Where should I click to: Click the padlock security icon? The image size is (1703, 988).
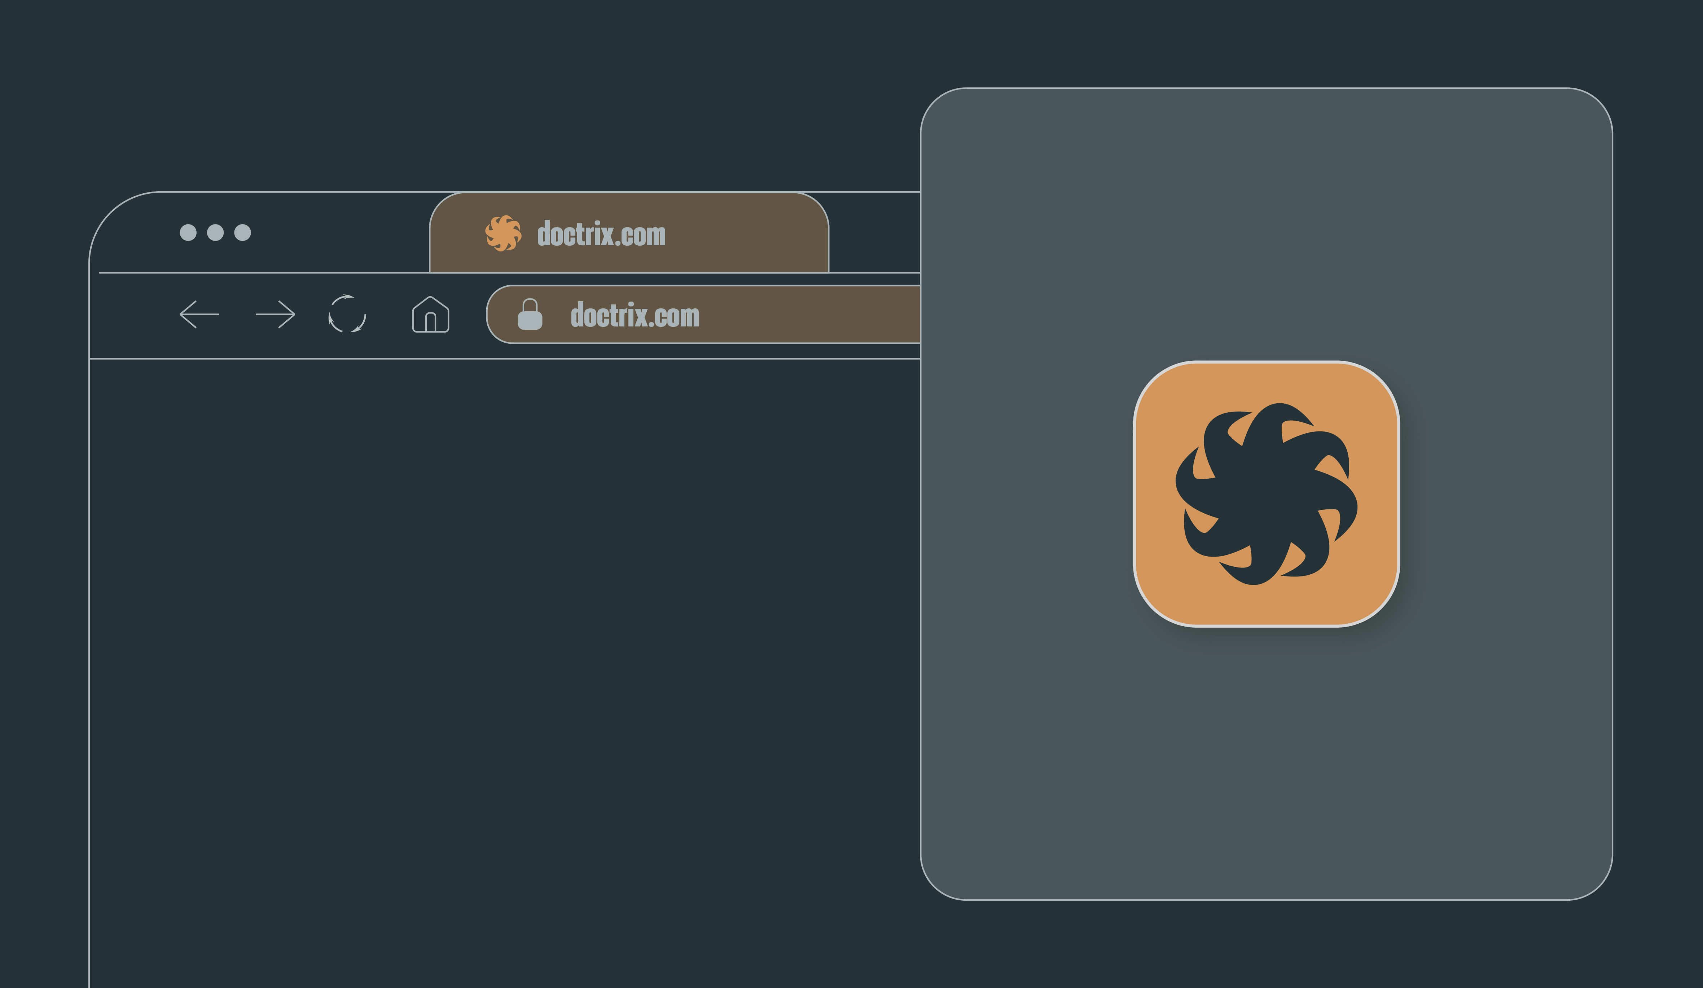click(x=530, y=315)
